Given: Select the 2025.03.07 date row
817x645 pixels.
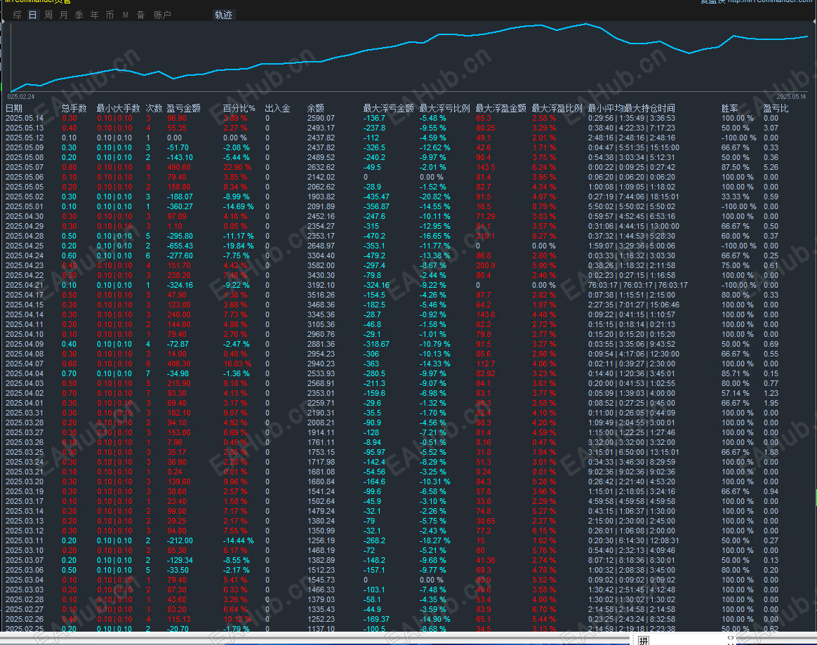Looking at the screenshot, I should point(25,560).
